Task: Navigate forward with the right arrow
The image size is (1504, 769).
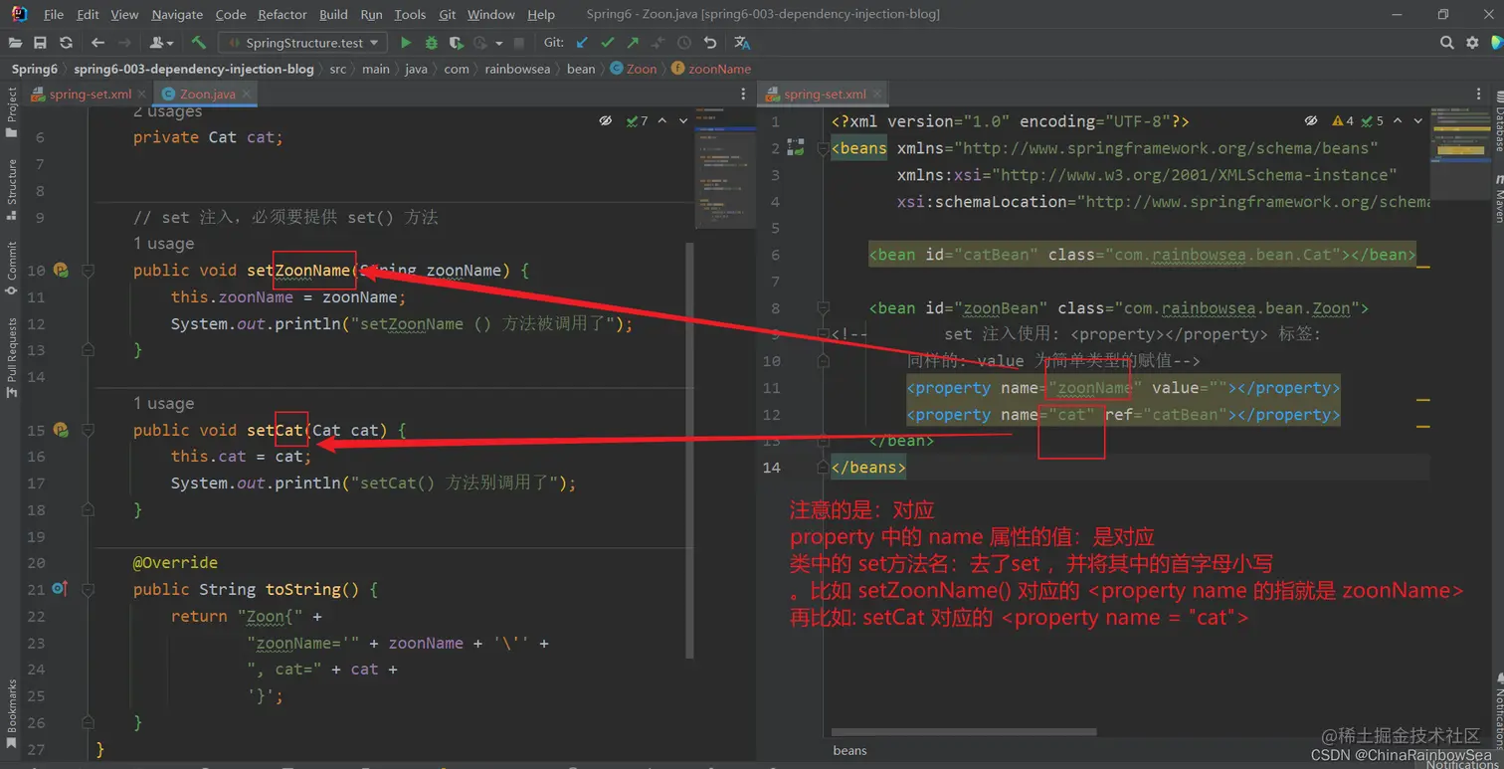Action: click(124, 43)
